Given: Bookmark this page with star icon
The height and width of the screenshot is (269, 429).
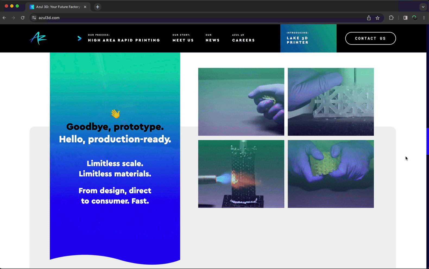Looking at the screenshot, I should click(x=377, y=18).
